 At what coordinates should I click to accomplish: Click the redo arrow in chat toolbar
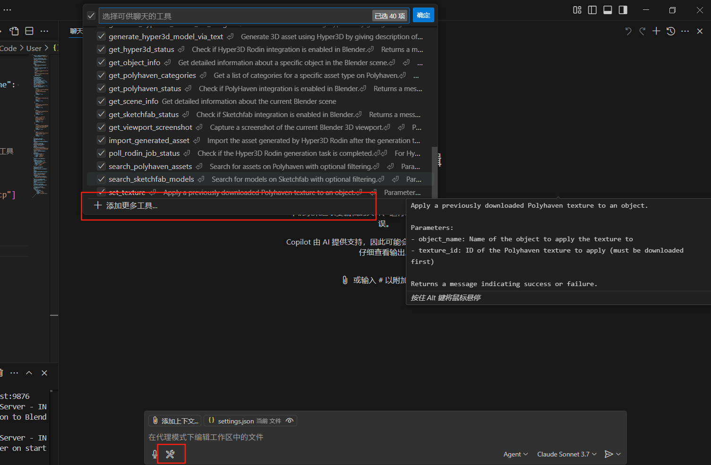(642, 31)
